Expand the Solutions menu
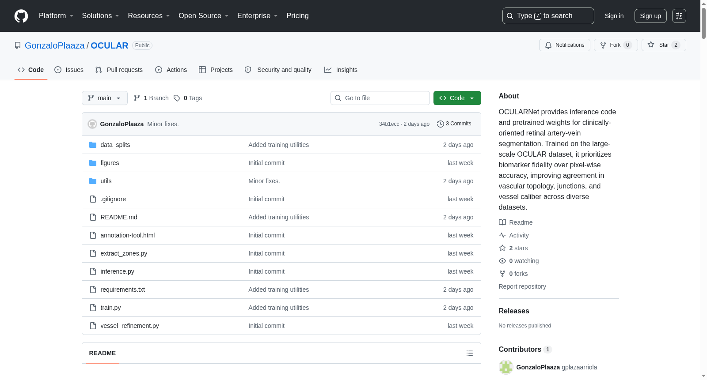This screenshot has width=707, height=380. pyautogui.click(x=100, y=16)
